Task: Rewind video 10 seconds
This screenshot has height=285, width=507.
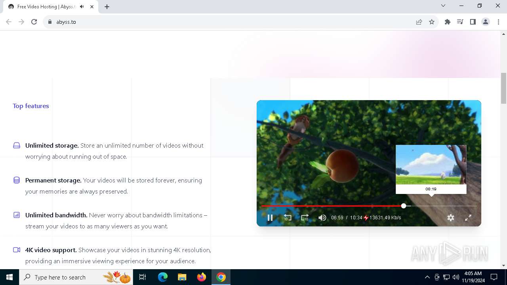Action: (288, 218)
